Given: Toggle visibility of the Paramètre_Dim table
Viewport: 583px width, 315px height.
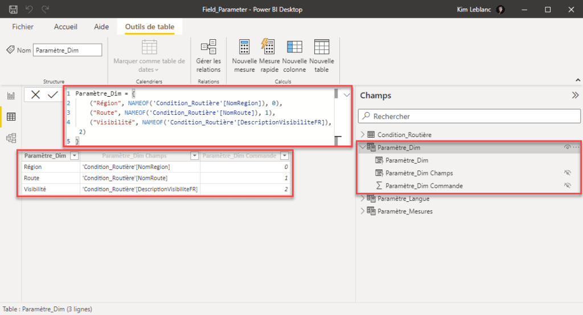Looking at the screenshot, I should coord(568,147).
